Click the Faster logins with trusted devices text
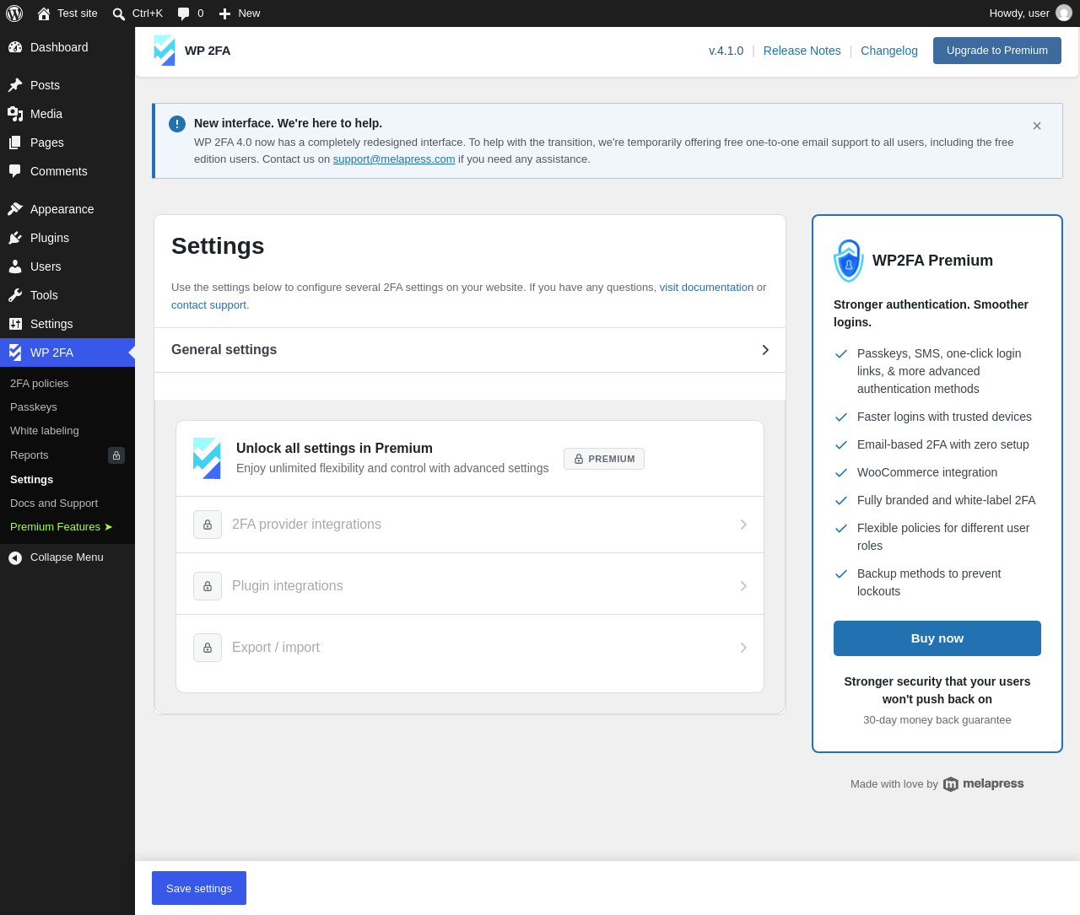The height and width of the screenshot is (915, 1080). point(944,417)
